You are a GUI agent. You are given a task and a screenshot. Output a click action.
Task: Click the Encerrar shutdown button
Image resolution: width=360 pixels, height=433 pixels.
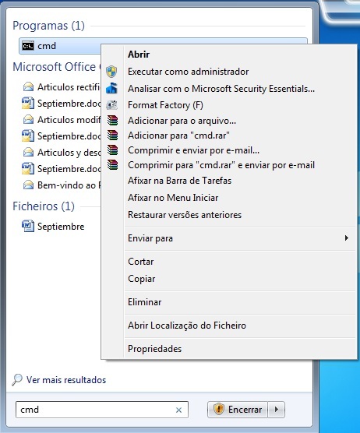point(238,410)
